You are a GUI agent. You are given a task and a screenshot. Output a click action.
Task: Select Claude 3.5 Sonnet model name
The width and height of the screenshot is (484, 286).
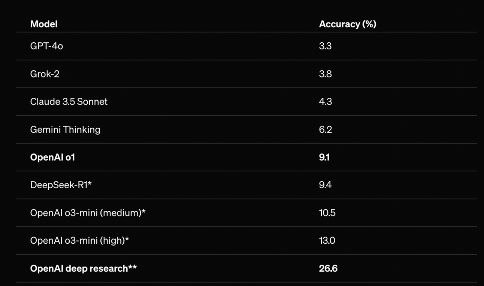pos(69,101)
